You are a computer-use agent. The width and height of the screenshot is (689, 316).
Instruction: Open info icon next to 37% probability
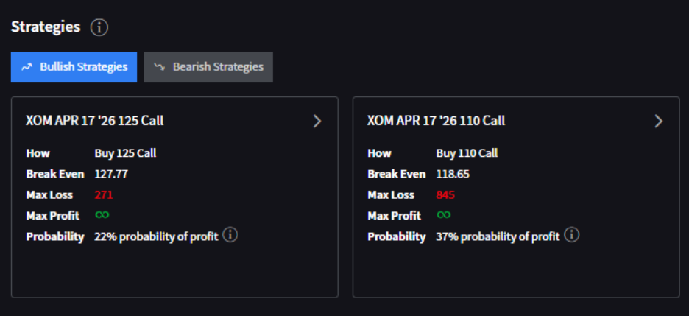[572, 235]
